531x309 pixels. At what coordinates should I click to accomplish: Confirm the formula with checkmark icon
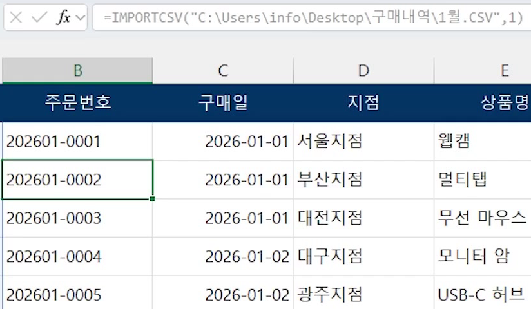(x=39, y=17)
